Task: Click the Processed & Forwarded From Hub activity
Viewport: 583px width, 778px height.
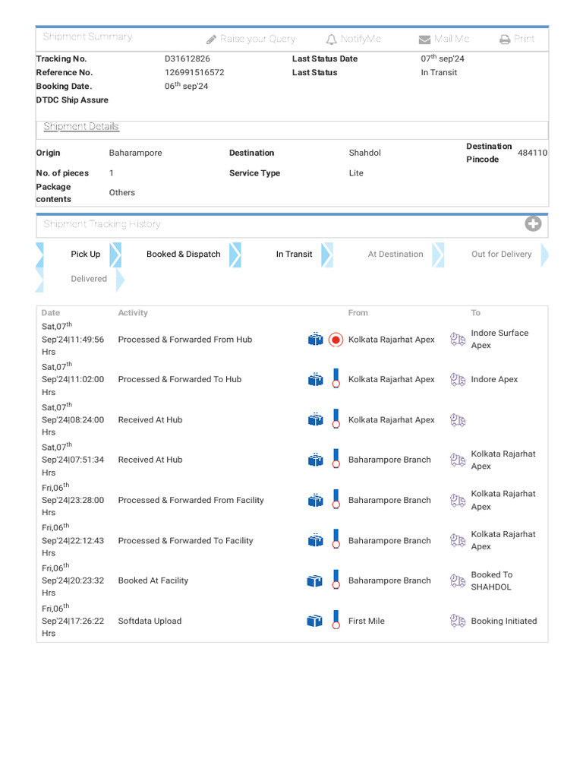Action: point(185,340)
